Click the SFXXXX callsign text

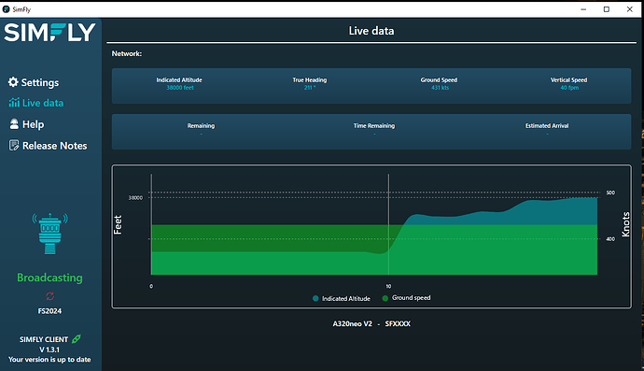[398, 323]
